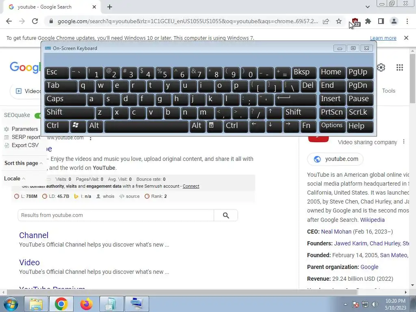
Task: Toggle the ScrLk key on keyboard
Action: pyautogui.click(x=360, y=113)
